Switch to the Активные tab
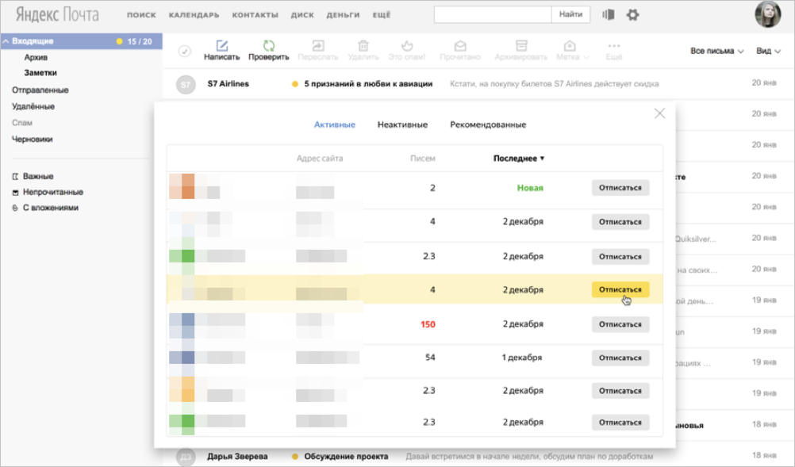Image resolution: width=795 pixels, height=467 pixels. coord(334,124)
